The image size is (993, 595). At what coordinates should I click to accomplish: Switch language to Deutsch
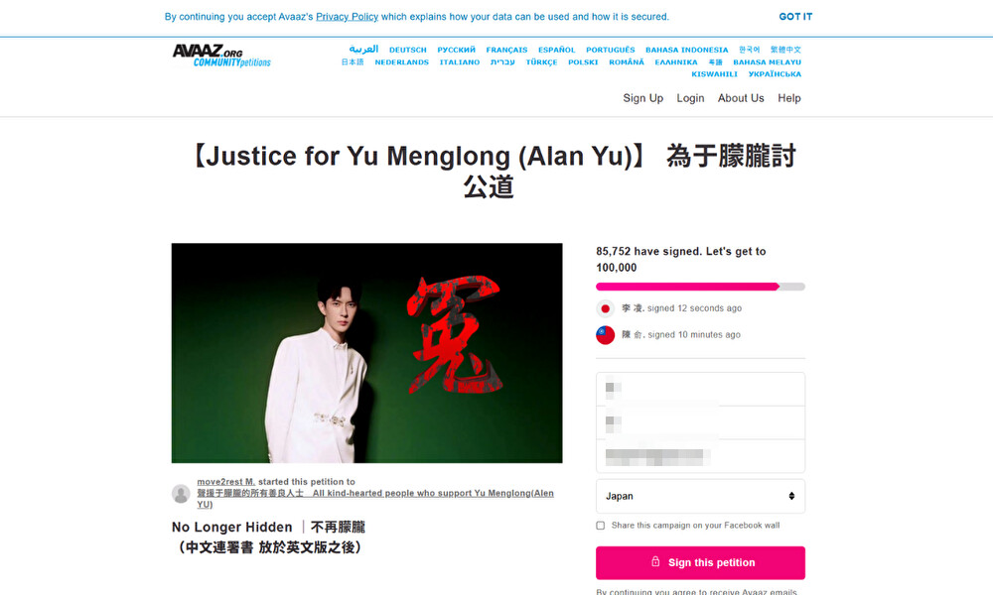408,50
